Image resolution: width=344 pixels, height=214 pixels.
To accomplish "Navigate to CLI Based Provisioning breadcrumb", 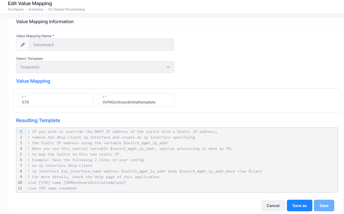I will pos(67,9).
